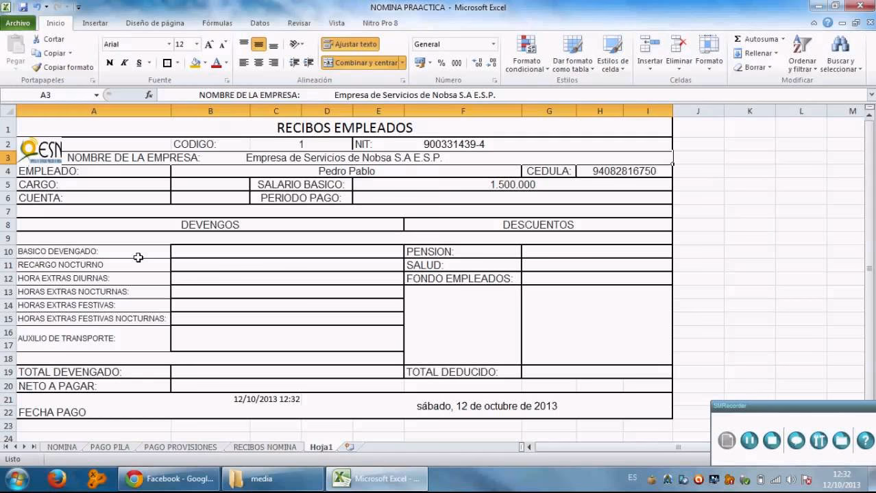Apply percent style format
The image size is (876, 493).
point(441,62)
